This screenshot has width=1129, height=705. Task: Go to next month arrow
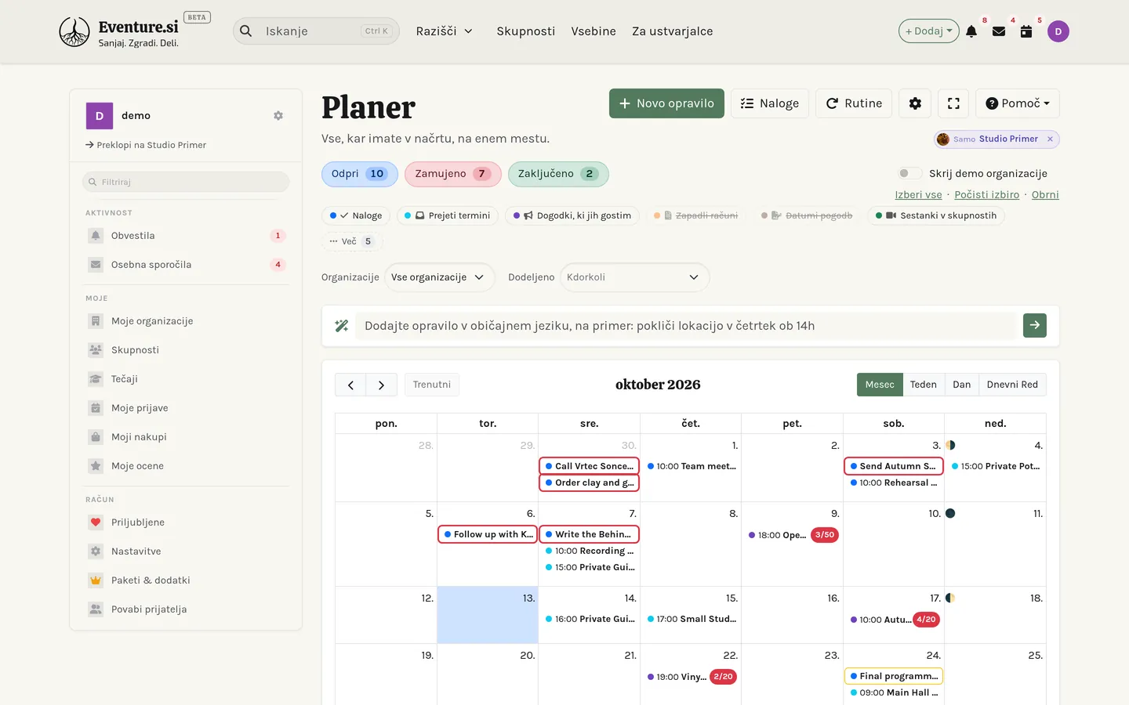click(x=381, y=385)
